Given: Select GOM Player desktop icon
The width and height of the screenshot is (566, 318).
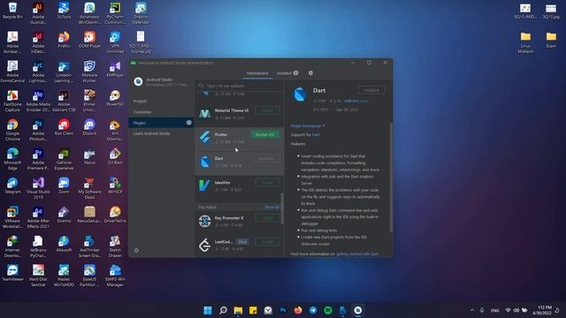Looking at the screenshot, I should [89, 40].
